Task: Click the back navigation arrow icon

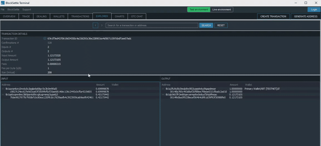Action: tap(96, 25)
